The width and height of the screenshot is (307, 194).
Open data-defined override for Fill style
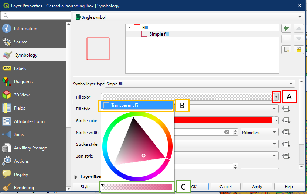click(285, 109)
